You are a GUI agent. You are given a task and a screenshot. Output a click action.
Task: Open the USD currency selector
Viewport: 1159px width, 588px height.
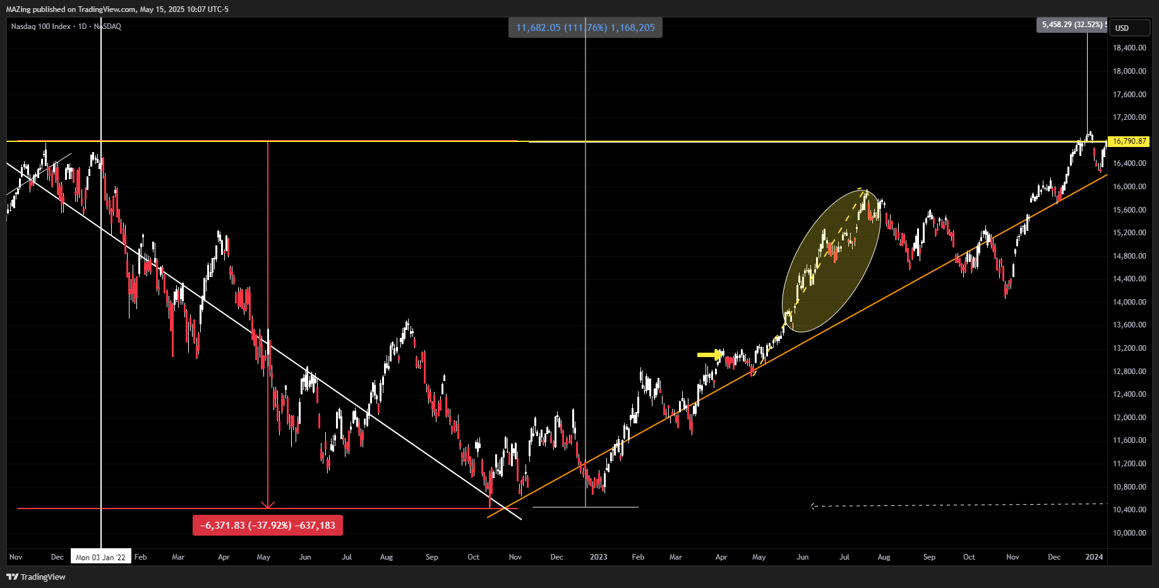pos(1129,28)
